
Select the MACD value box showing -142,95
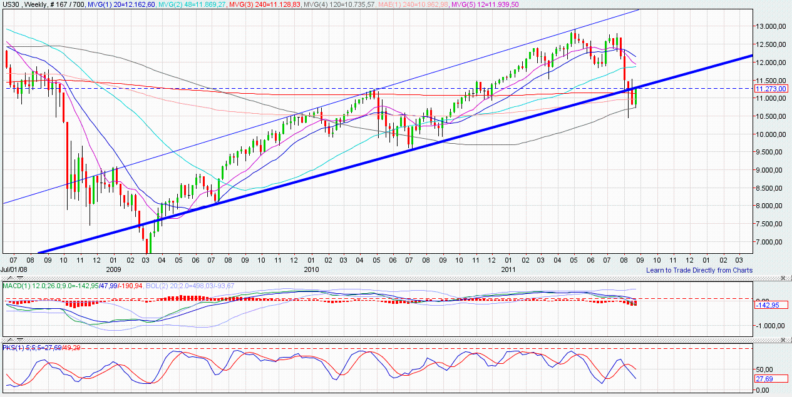(770, 306)
